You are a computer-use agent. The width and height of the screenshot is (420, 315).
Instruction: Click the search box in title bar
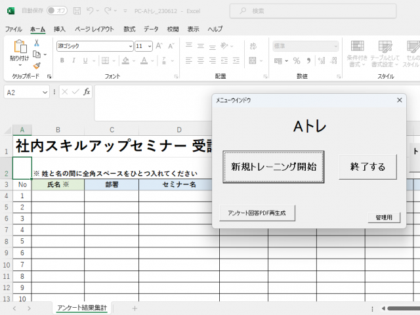tap(313, 11)
